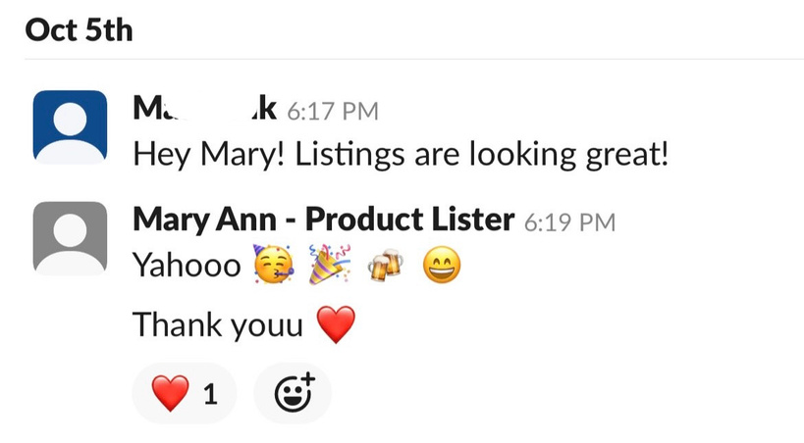Toggle the red heart reaction with count 1

click(x=185, y=393)
